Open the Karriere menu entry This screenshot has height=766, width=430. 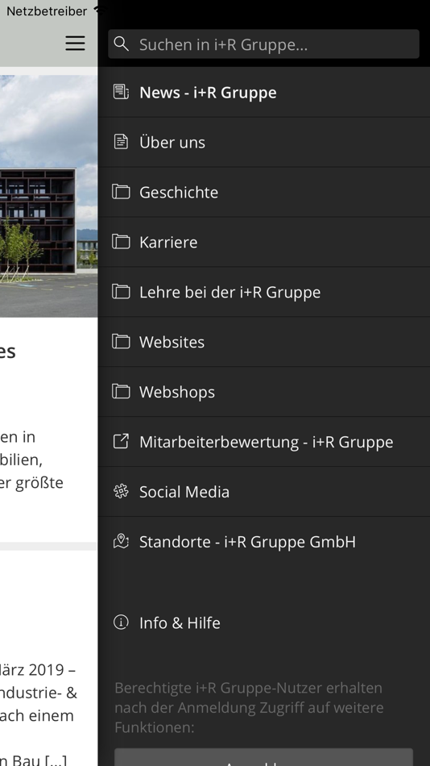click(264, 242)
